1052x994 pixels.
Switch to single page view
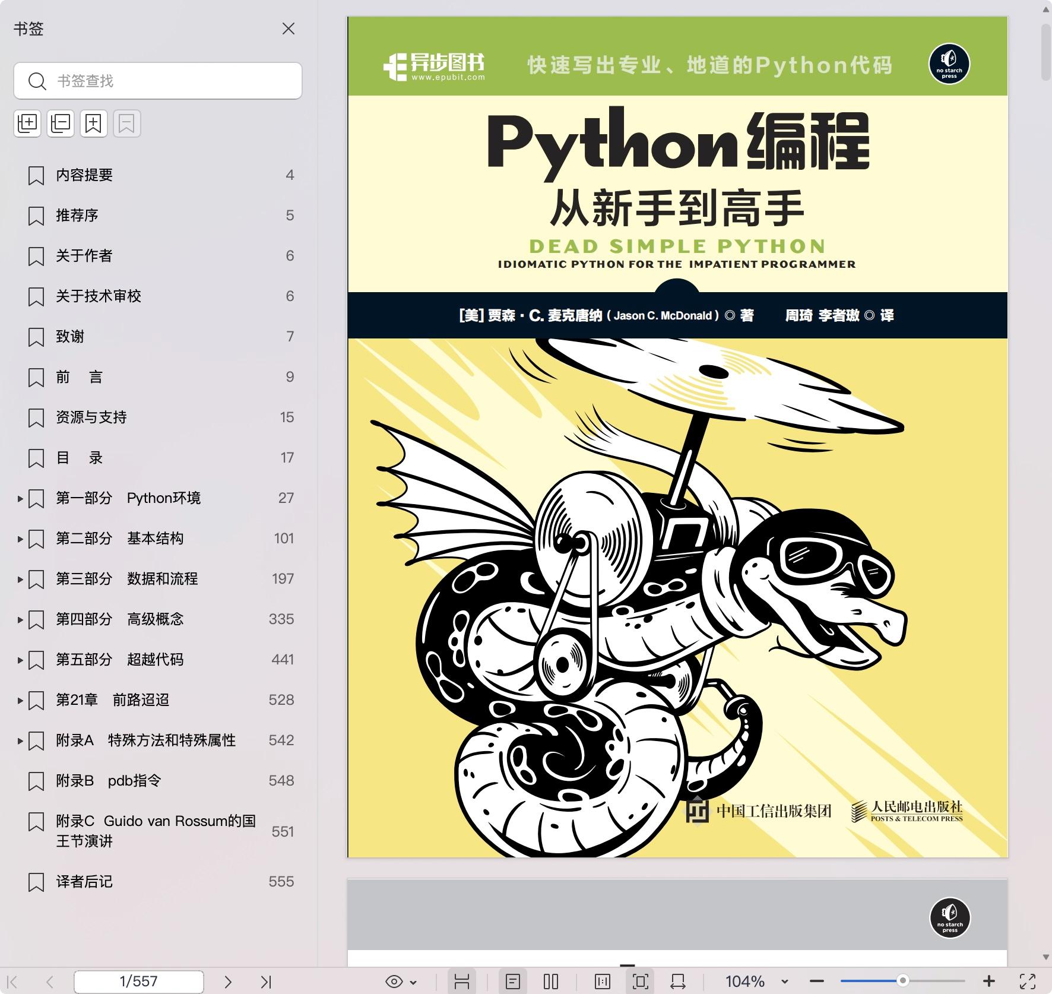[513, 982]
